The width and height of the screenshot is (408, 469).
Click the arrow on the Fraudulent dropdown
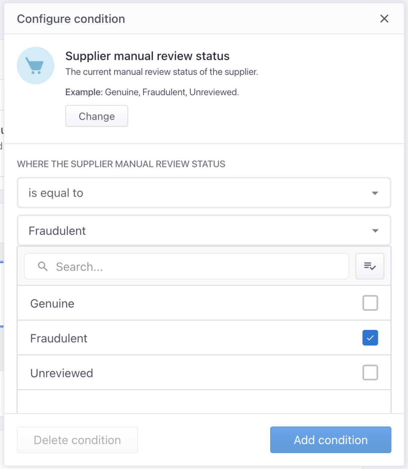pyautogui.click(x=375, y=231)
